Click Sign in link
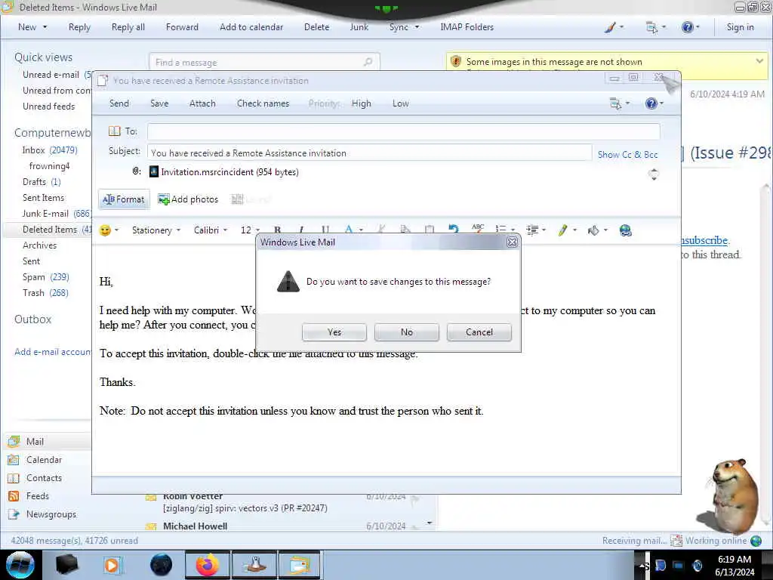The image size is (773, 580). pyautogui.click(x=740, y=27)
